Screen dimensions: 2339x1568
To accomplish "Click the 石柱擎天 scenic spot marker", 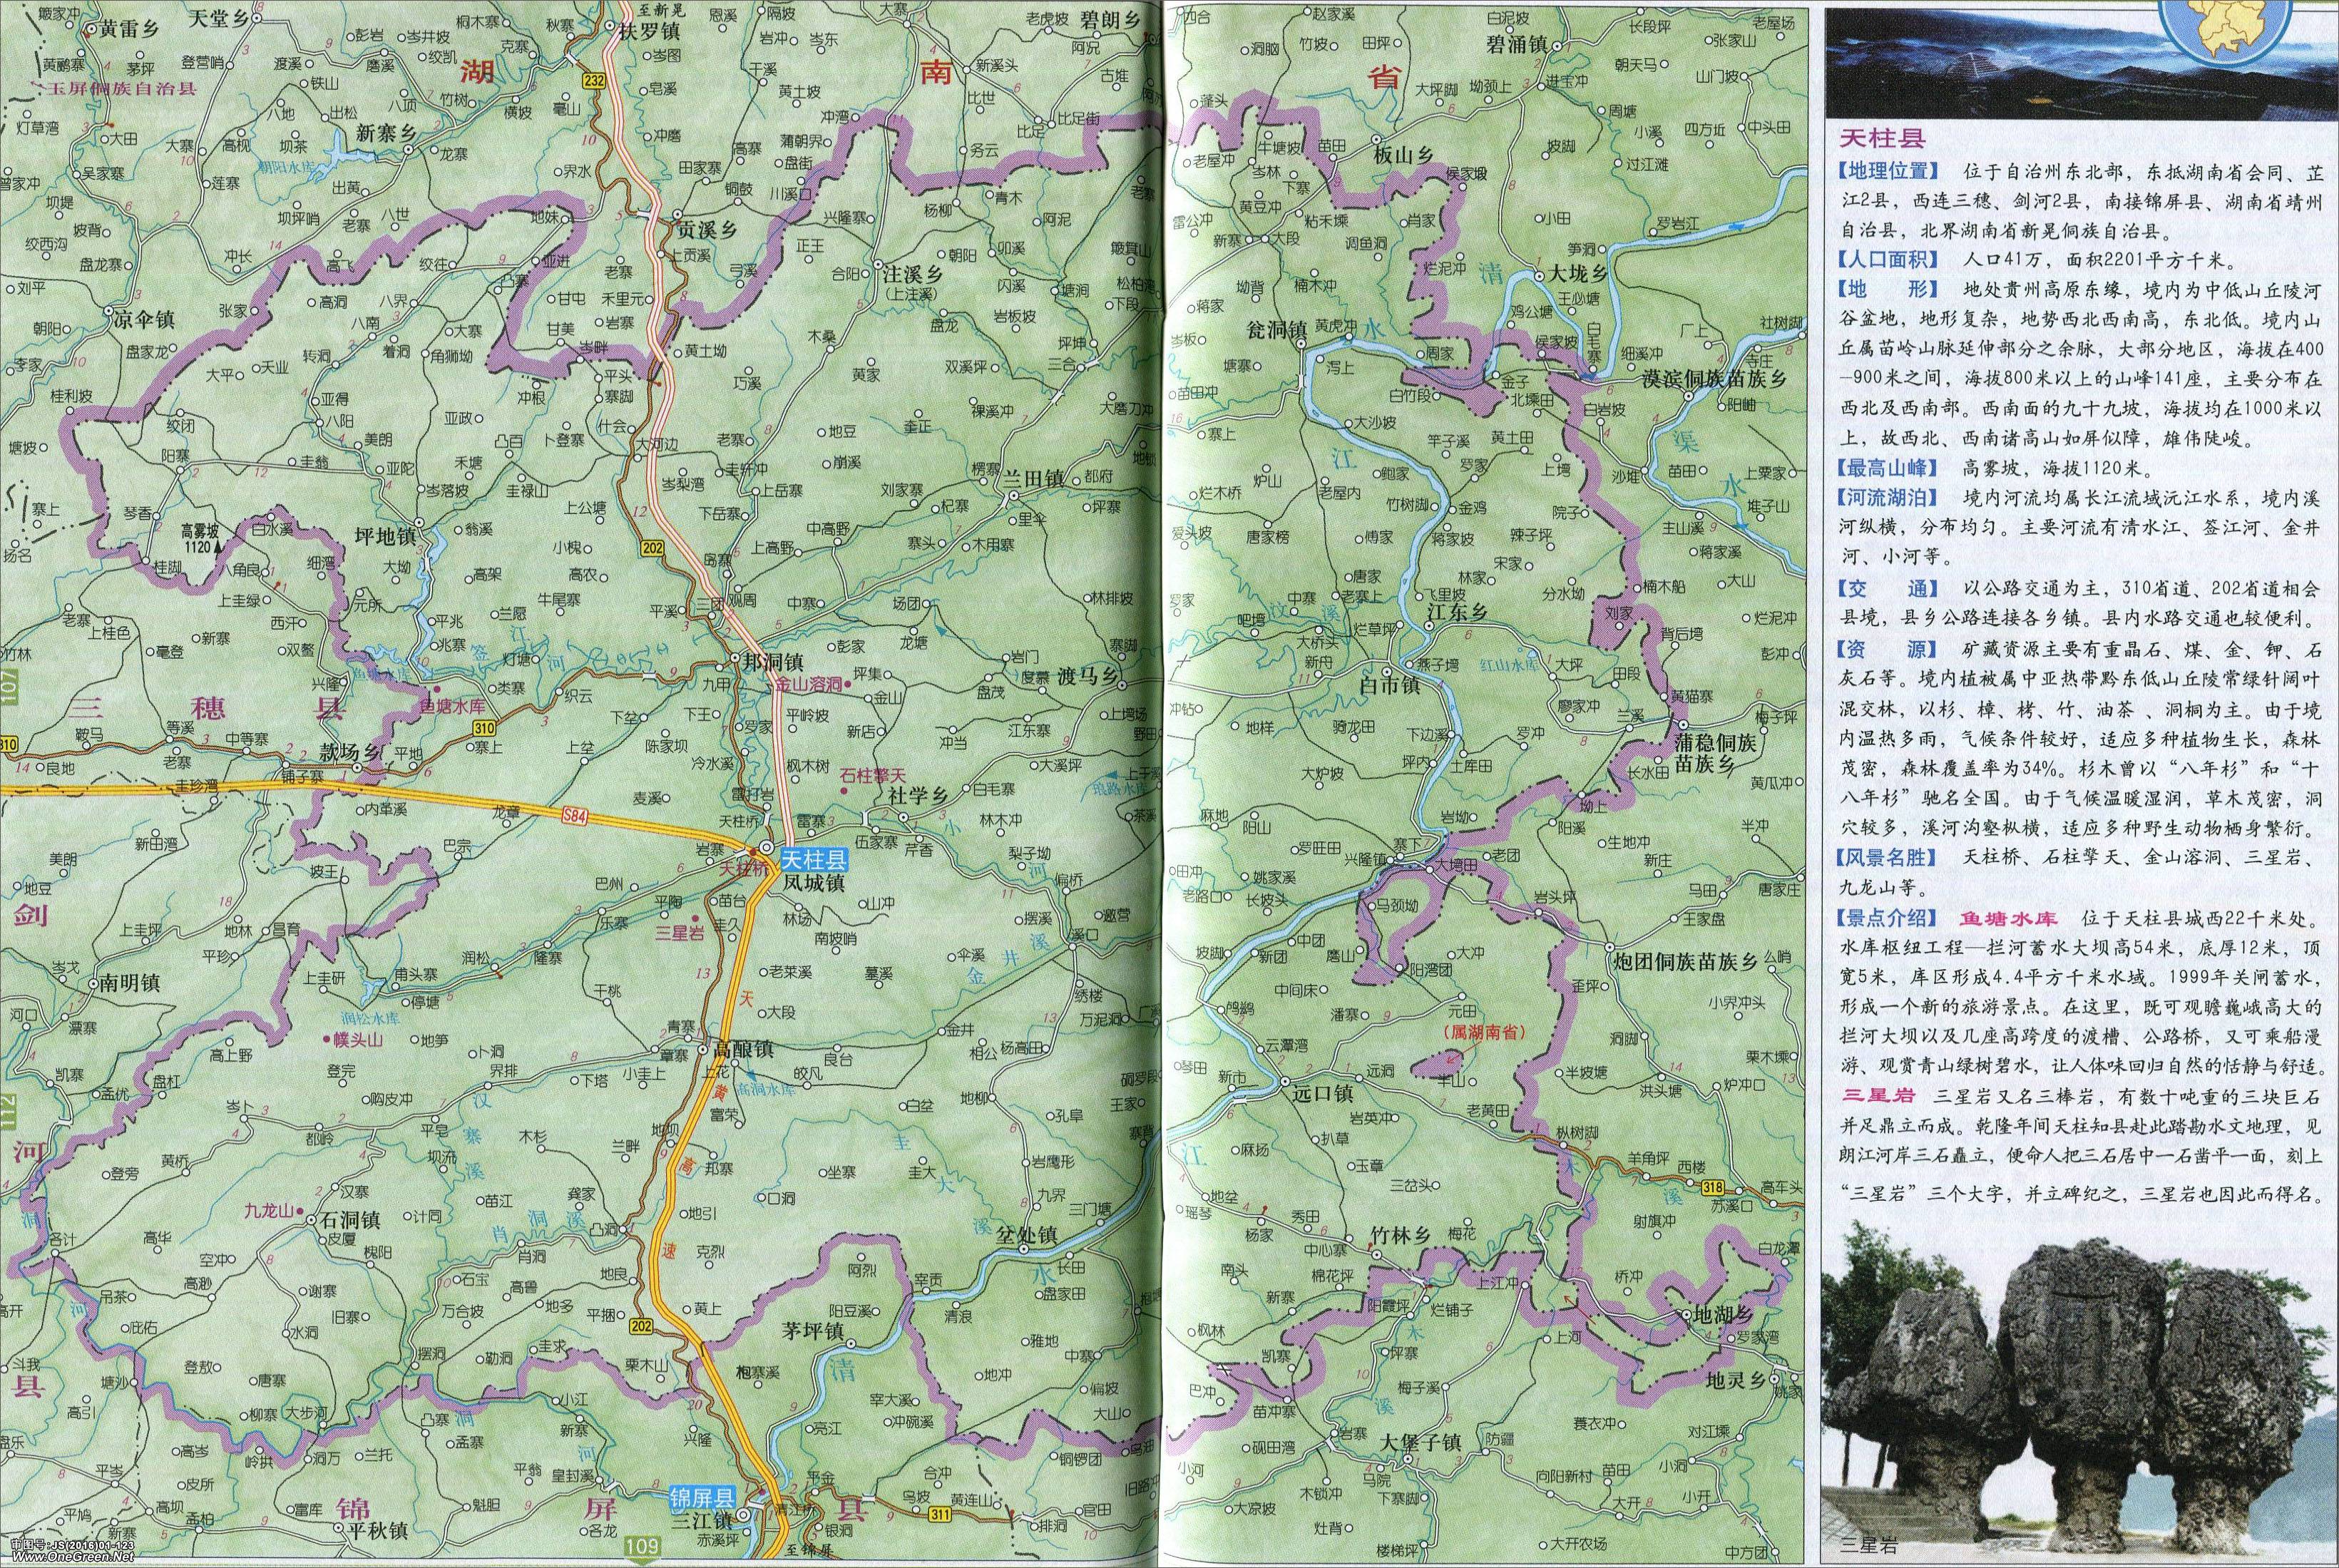I will tap(846, 791).
